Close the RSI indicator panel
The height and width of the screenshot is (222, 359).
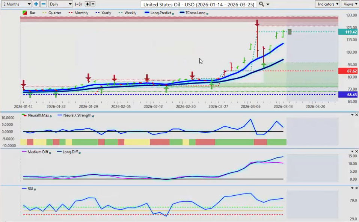click(x=356, y=188)
